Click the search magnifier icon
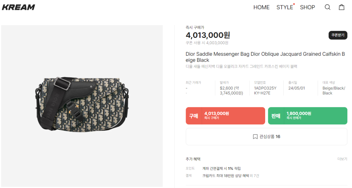 (327, 7)
